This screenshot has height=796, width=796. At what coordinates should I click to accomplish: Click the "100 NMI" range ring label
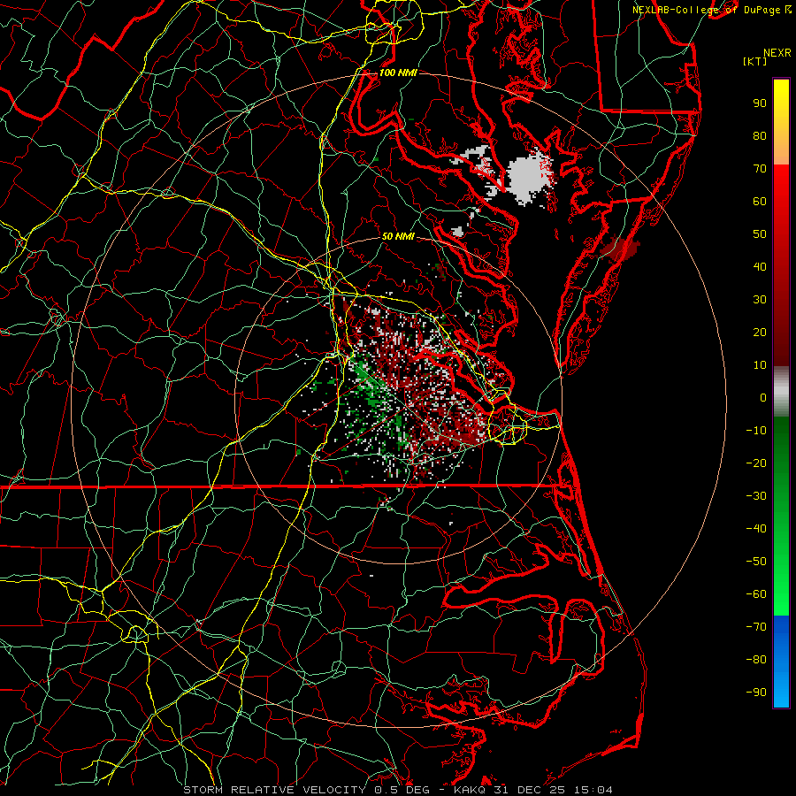click(398, 73)
